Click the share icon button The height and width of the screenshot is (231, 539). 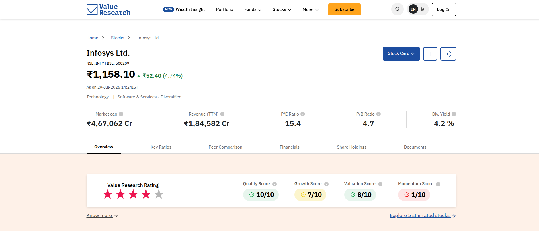point(448,54)
